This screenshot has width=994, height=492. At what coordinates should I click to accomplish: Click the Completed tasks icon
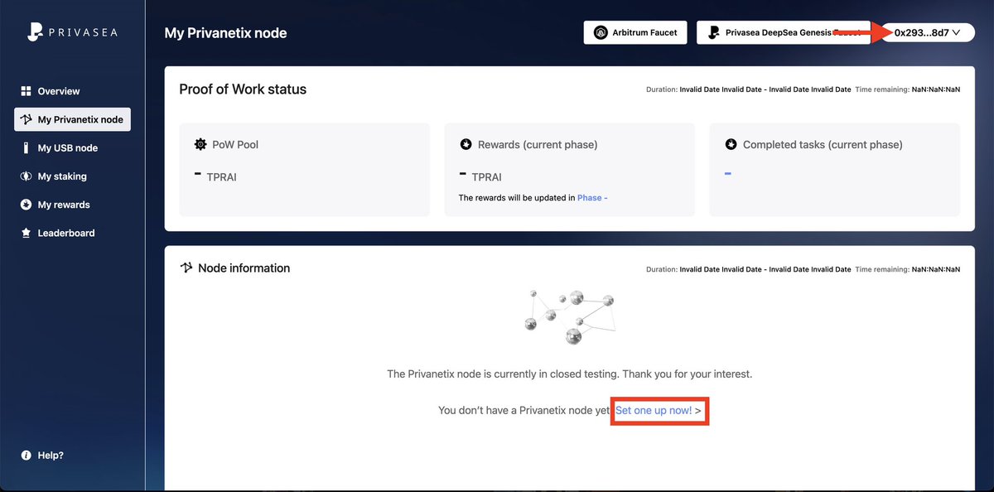(731, 144)
